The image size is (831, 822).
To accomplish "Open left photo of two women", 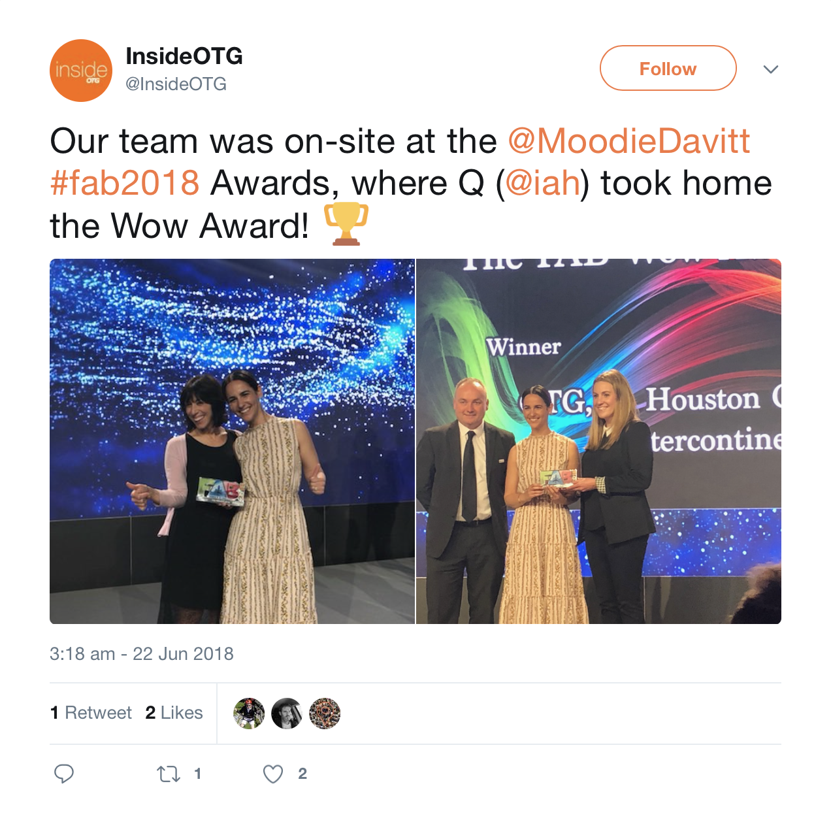I will [x=232, y=441].
